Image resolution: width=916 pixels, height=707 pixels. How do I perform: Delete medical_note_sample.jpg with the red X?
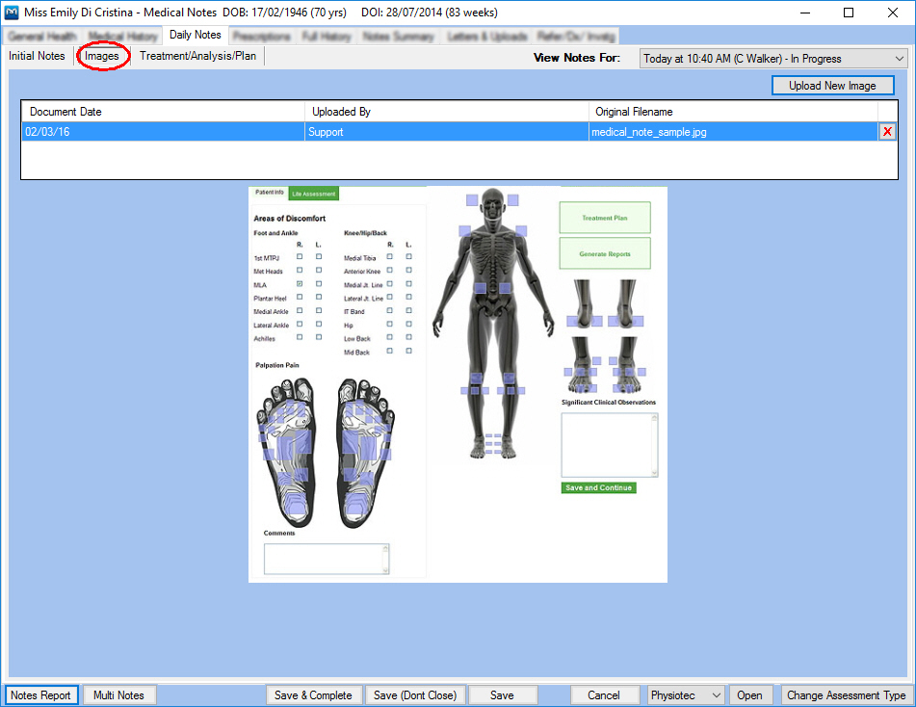[887, 132]
